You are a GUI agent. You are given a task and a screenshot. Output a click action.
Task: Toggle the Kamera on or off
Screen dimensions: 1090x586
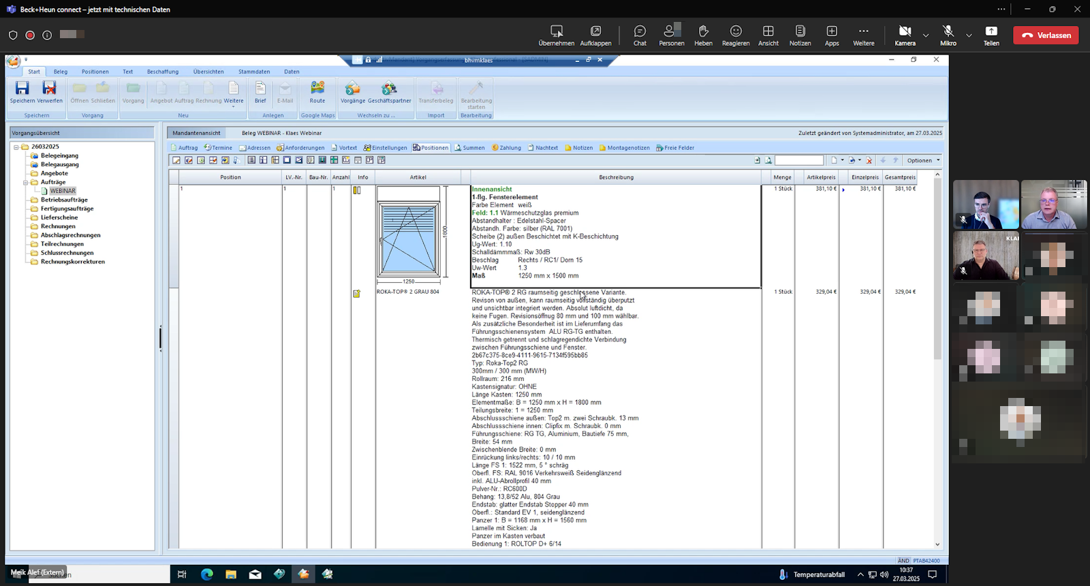coord(905,35)
